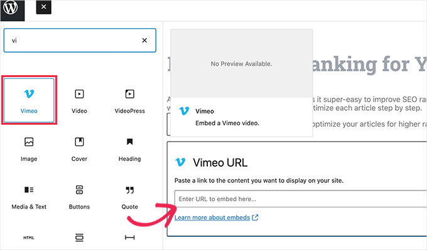Open 'Learn more about embeds' link

click(212, 217)
